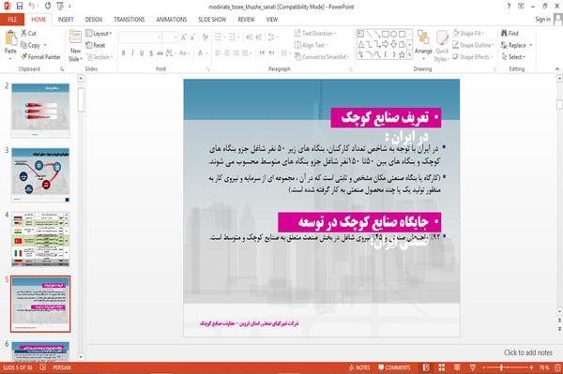
Task: Select slide 2 thumbnail
Action: click(40, 110)
